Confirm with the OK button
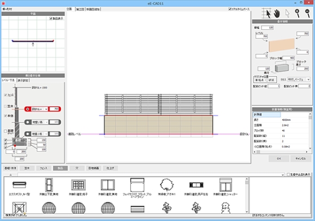Viewport: 315px width, 221px height. point(279,158)
